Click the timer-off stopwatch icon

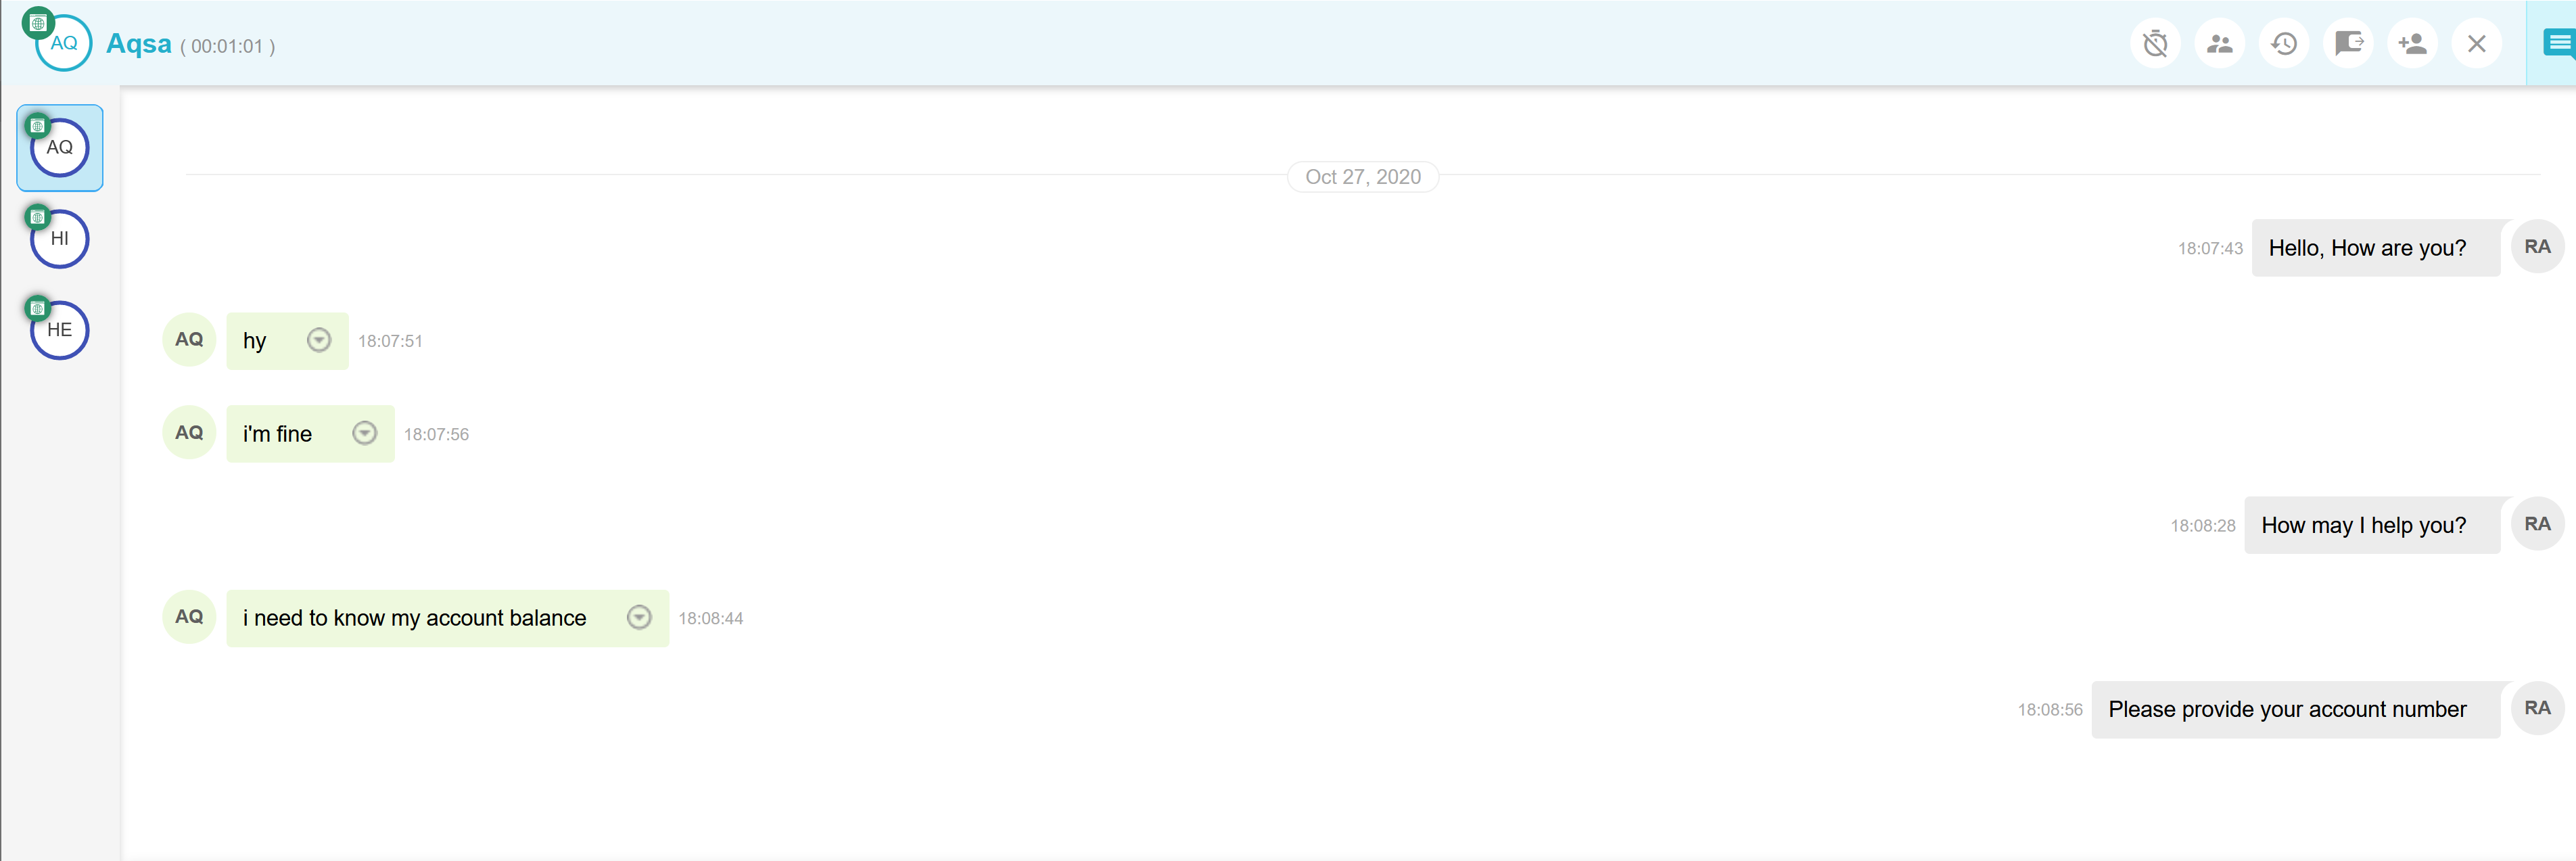tap(2155, 44)
